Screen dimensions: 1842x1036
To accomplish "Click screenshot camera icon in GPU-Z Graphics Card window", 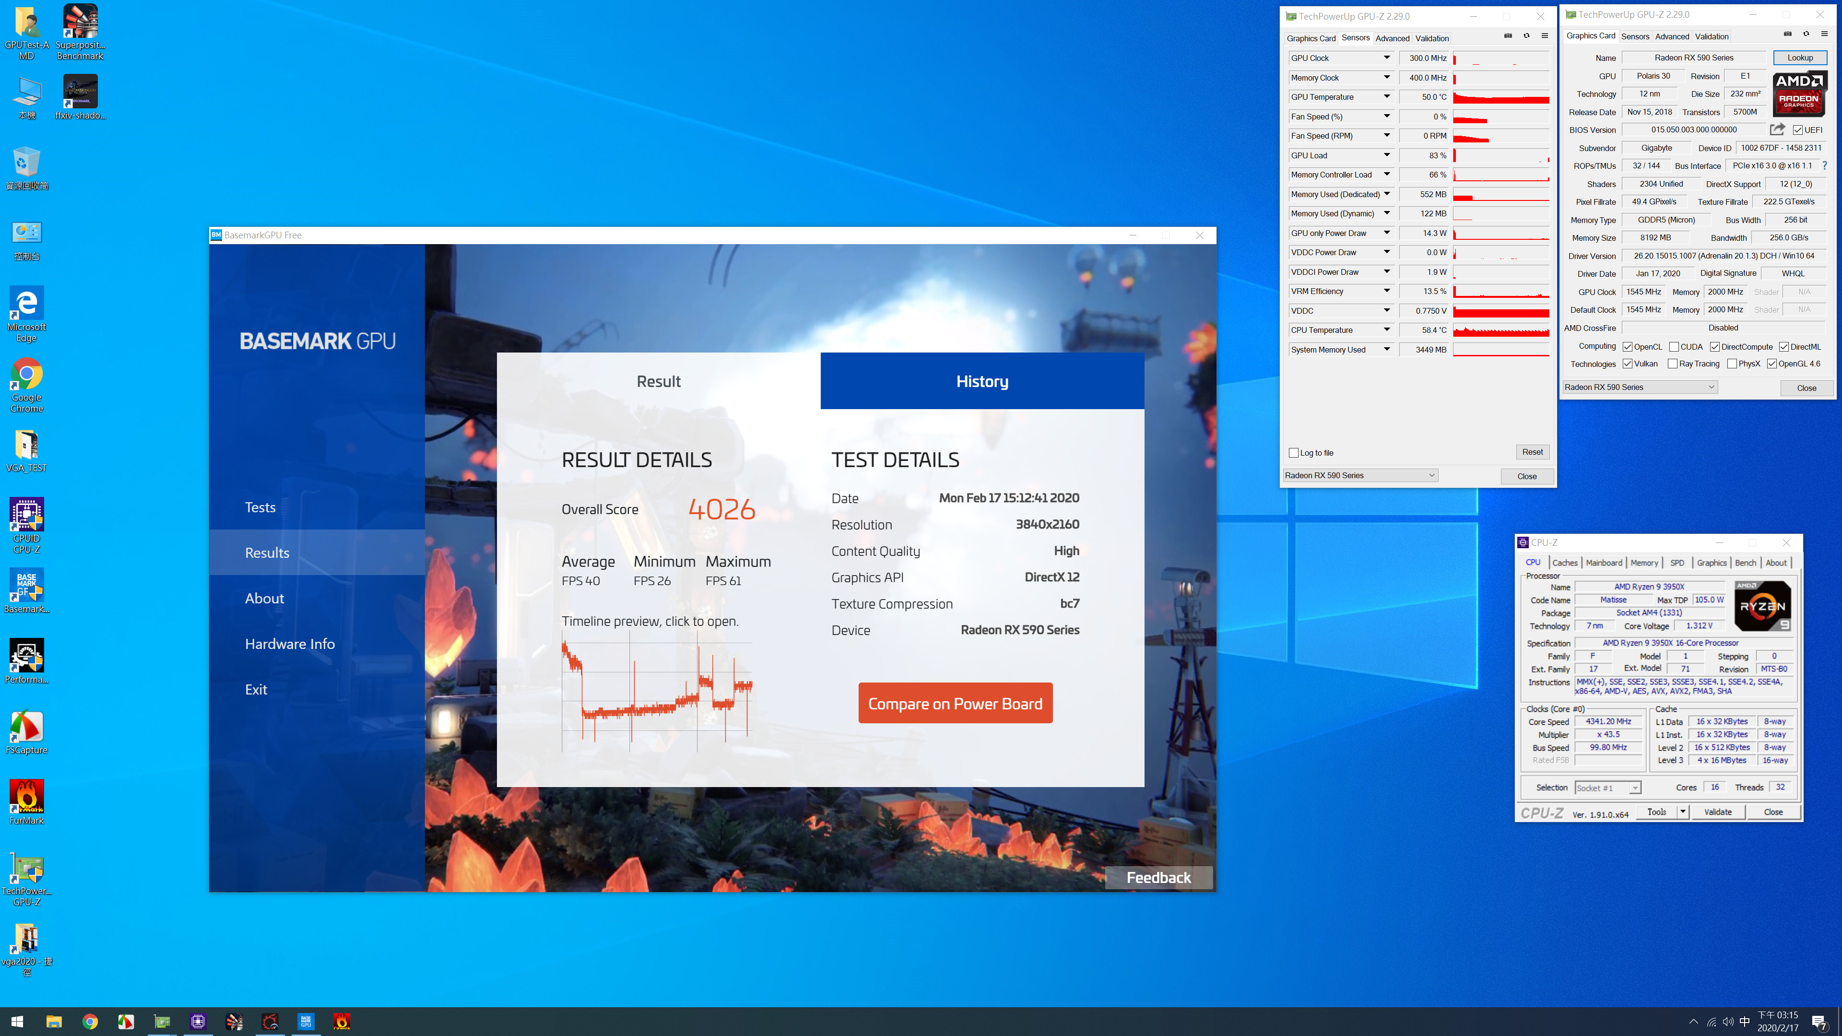I will (1788, 34).
